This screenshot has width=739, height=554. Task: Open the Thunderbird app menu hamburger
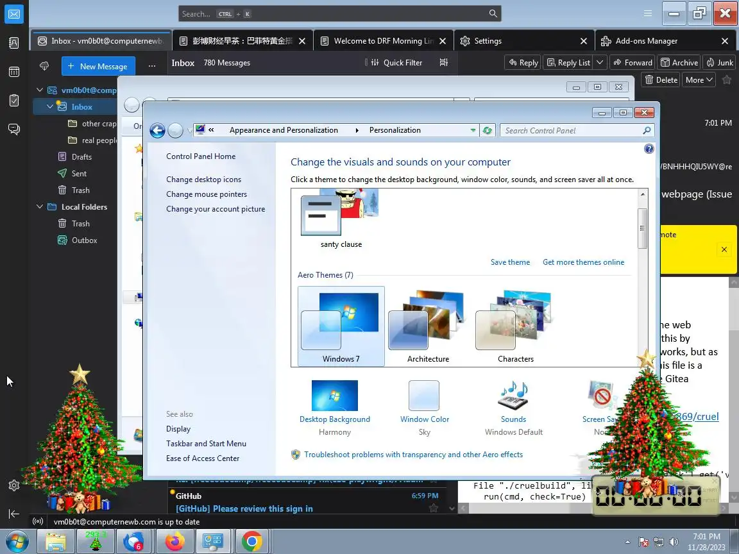pyautogui.click(x=648, y=13)
